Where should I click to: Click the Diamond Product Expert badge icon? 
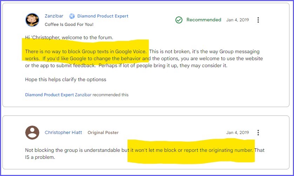tap(72, 16)
